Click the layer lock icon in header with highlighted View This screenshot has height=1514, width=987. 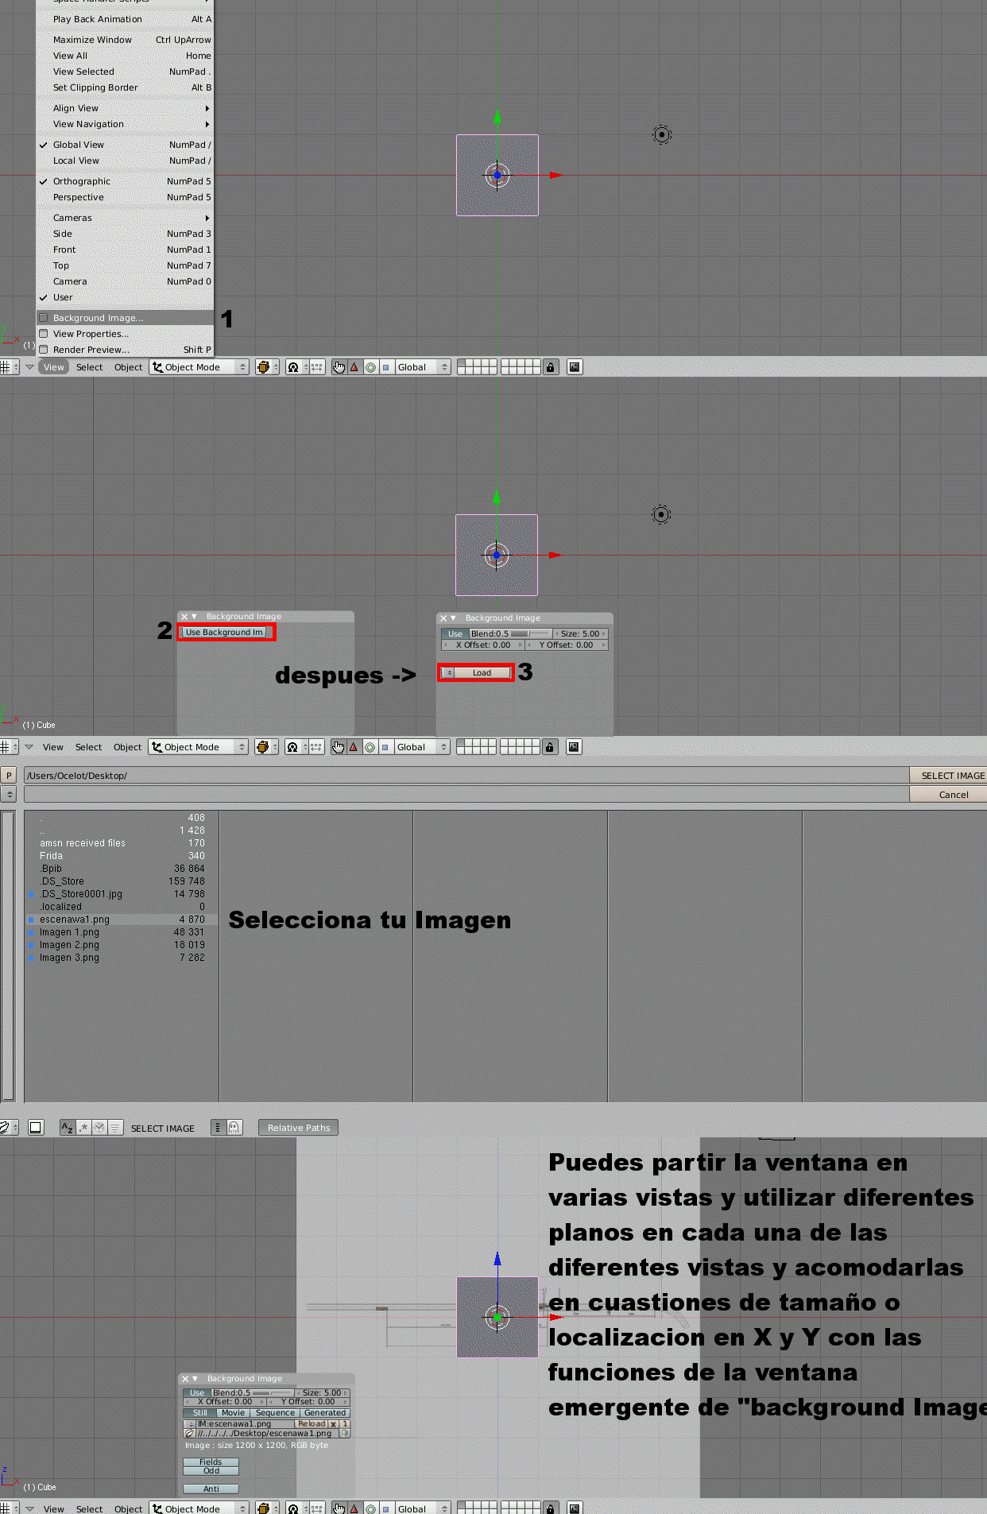(550, 367)
